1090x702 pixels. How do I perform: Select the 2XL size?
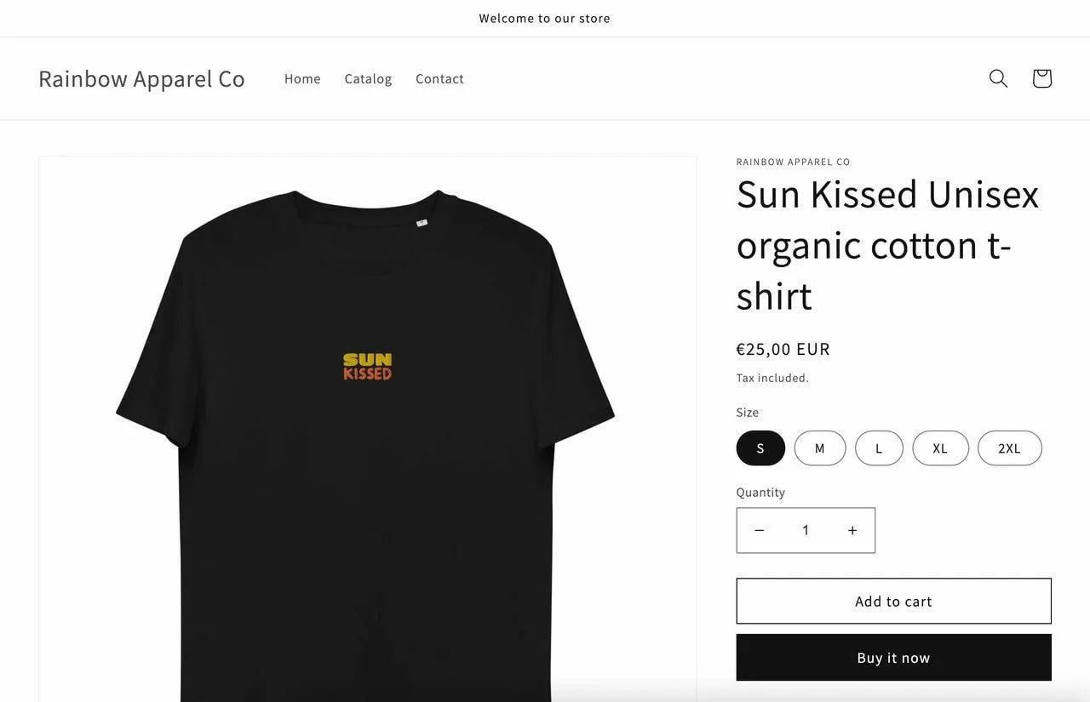tap(1009, 448)
